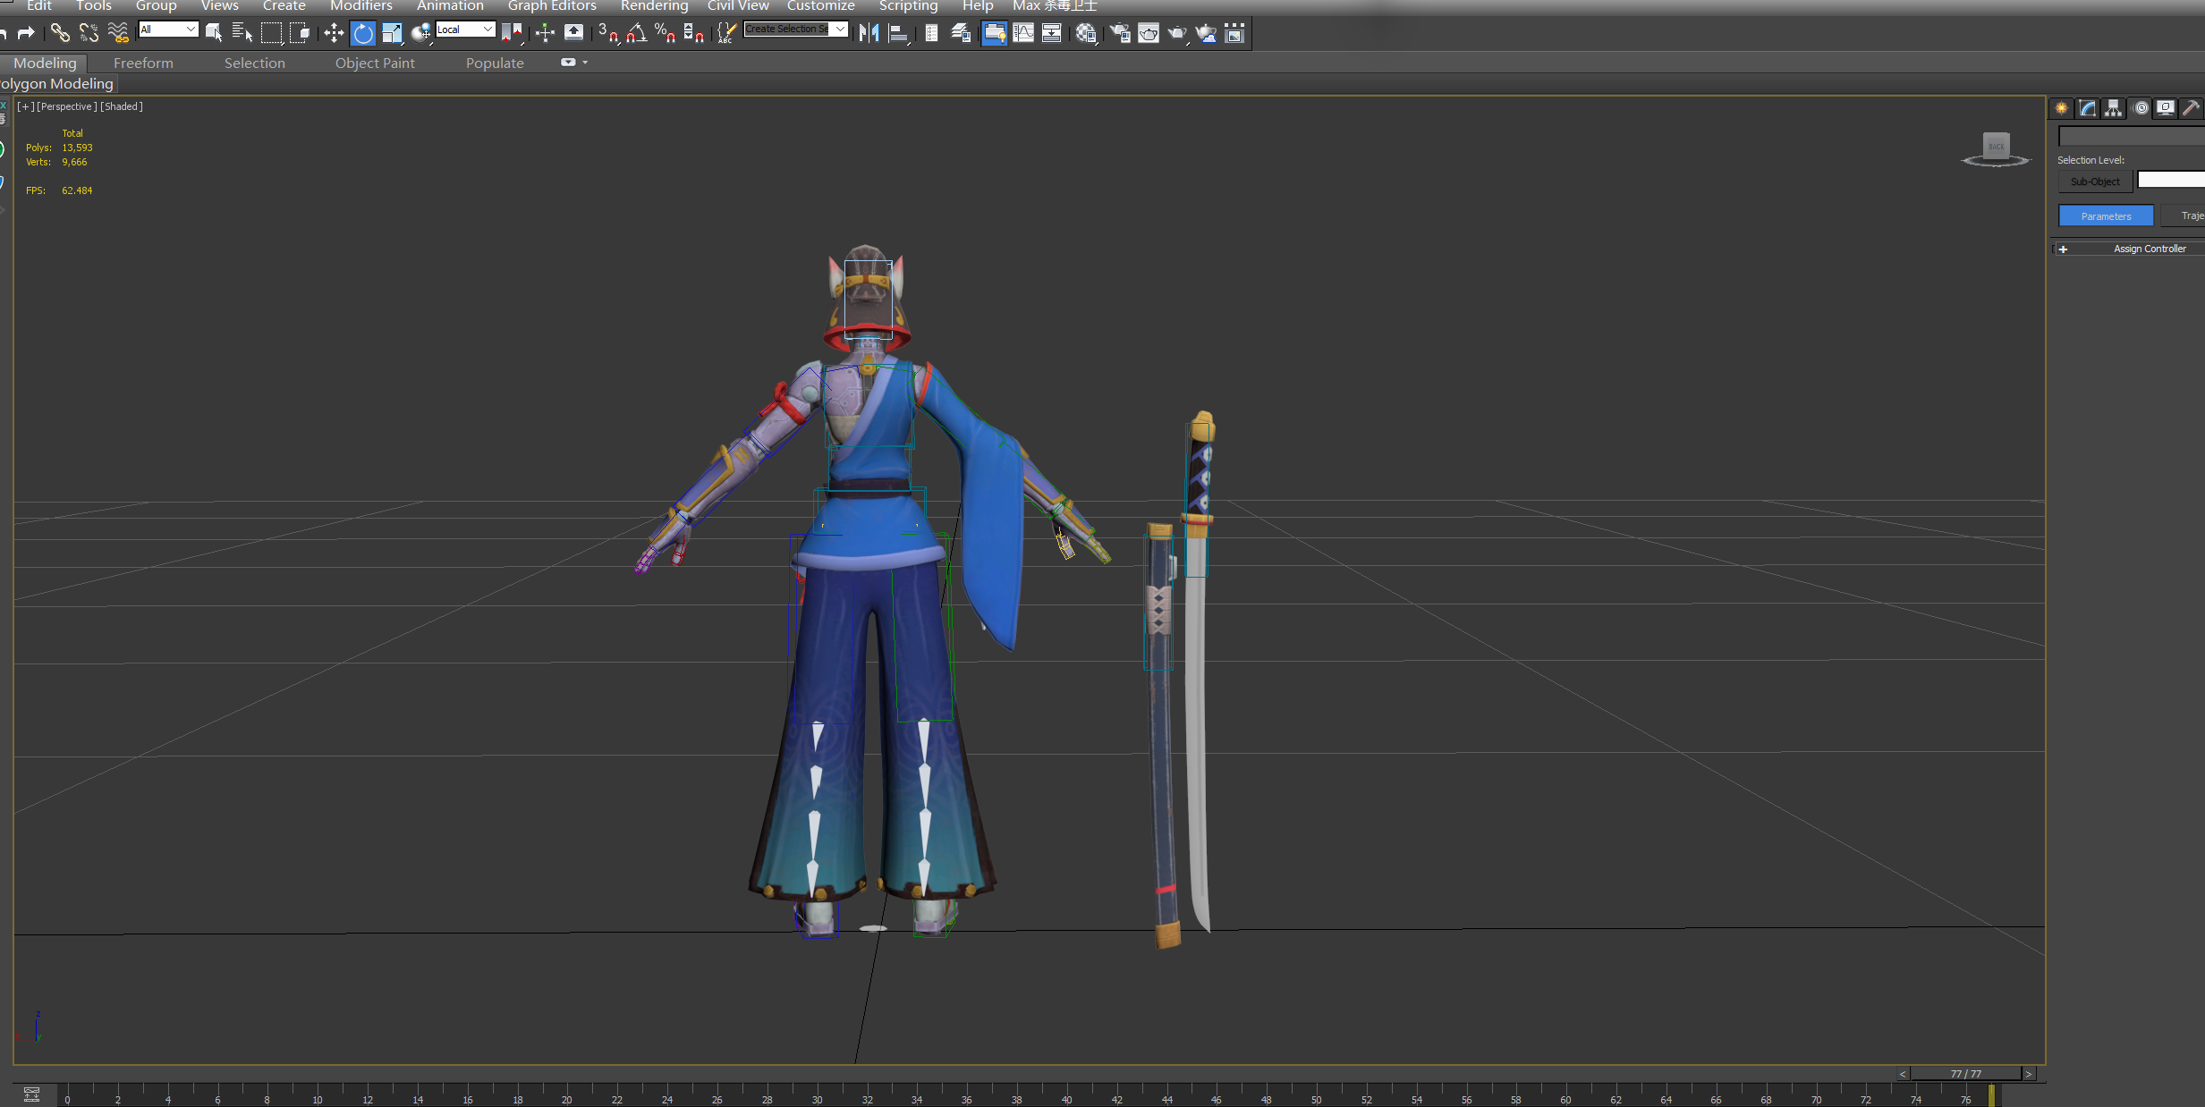Open the Create command panel tab
Image resolution: width=2205 pixels, height=1107 pixels.
click(x=2062, y=108)
